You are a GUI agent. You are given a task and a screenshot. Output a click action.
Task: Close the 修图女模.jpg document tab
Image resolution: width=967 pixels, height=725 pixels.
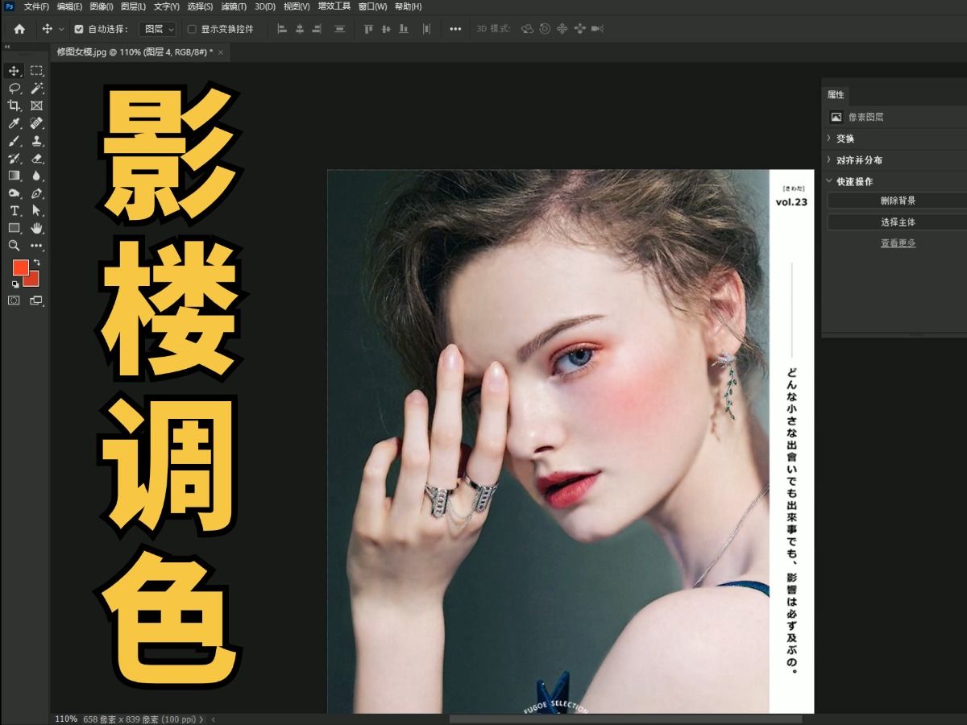221,52
